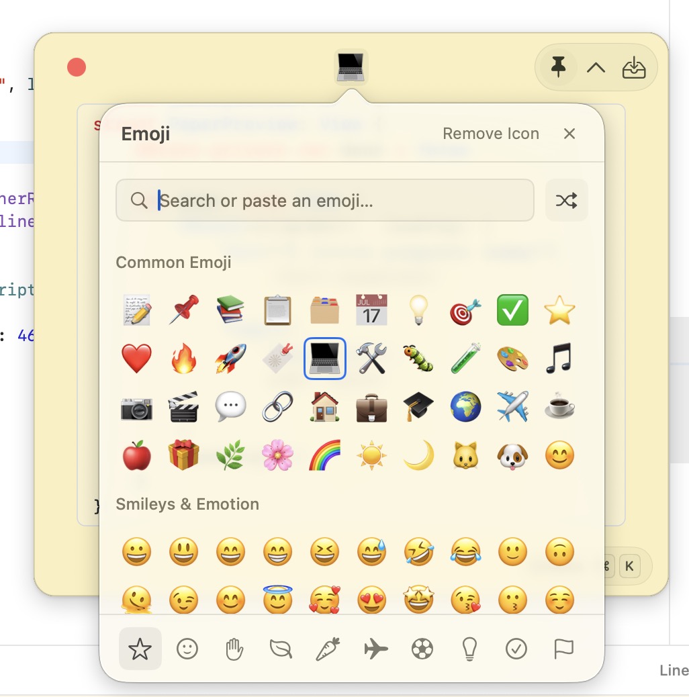
Task: Choose the green test tube emoji
Action: (x=465, y=359)
